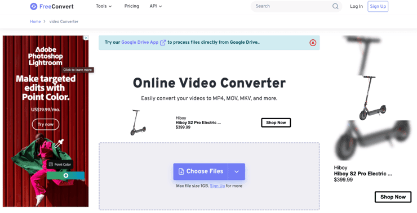Click the Adobe Photoshop Lightroom heading in ad

pos(46,56)
